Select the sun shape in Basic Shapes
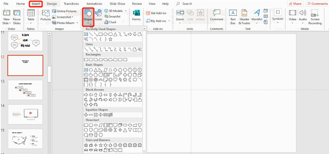The width and height of the screenshot is (329, 154). click(x=125, y=80)
